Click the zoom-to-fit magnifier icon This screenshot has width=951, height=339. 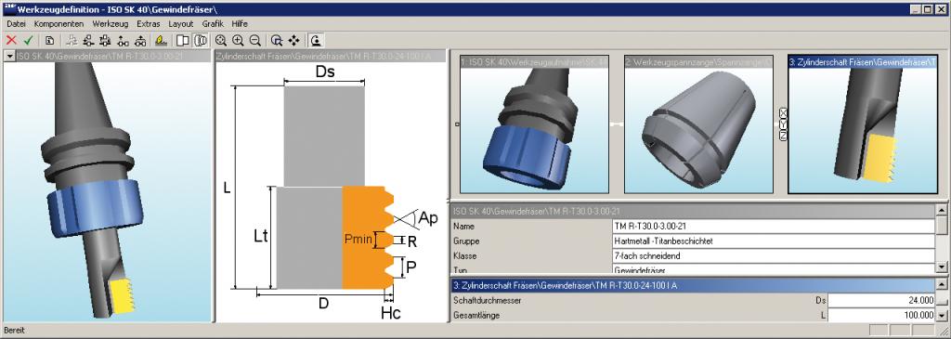click(221, 40)
